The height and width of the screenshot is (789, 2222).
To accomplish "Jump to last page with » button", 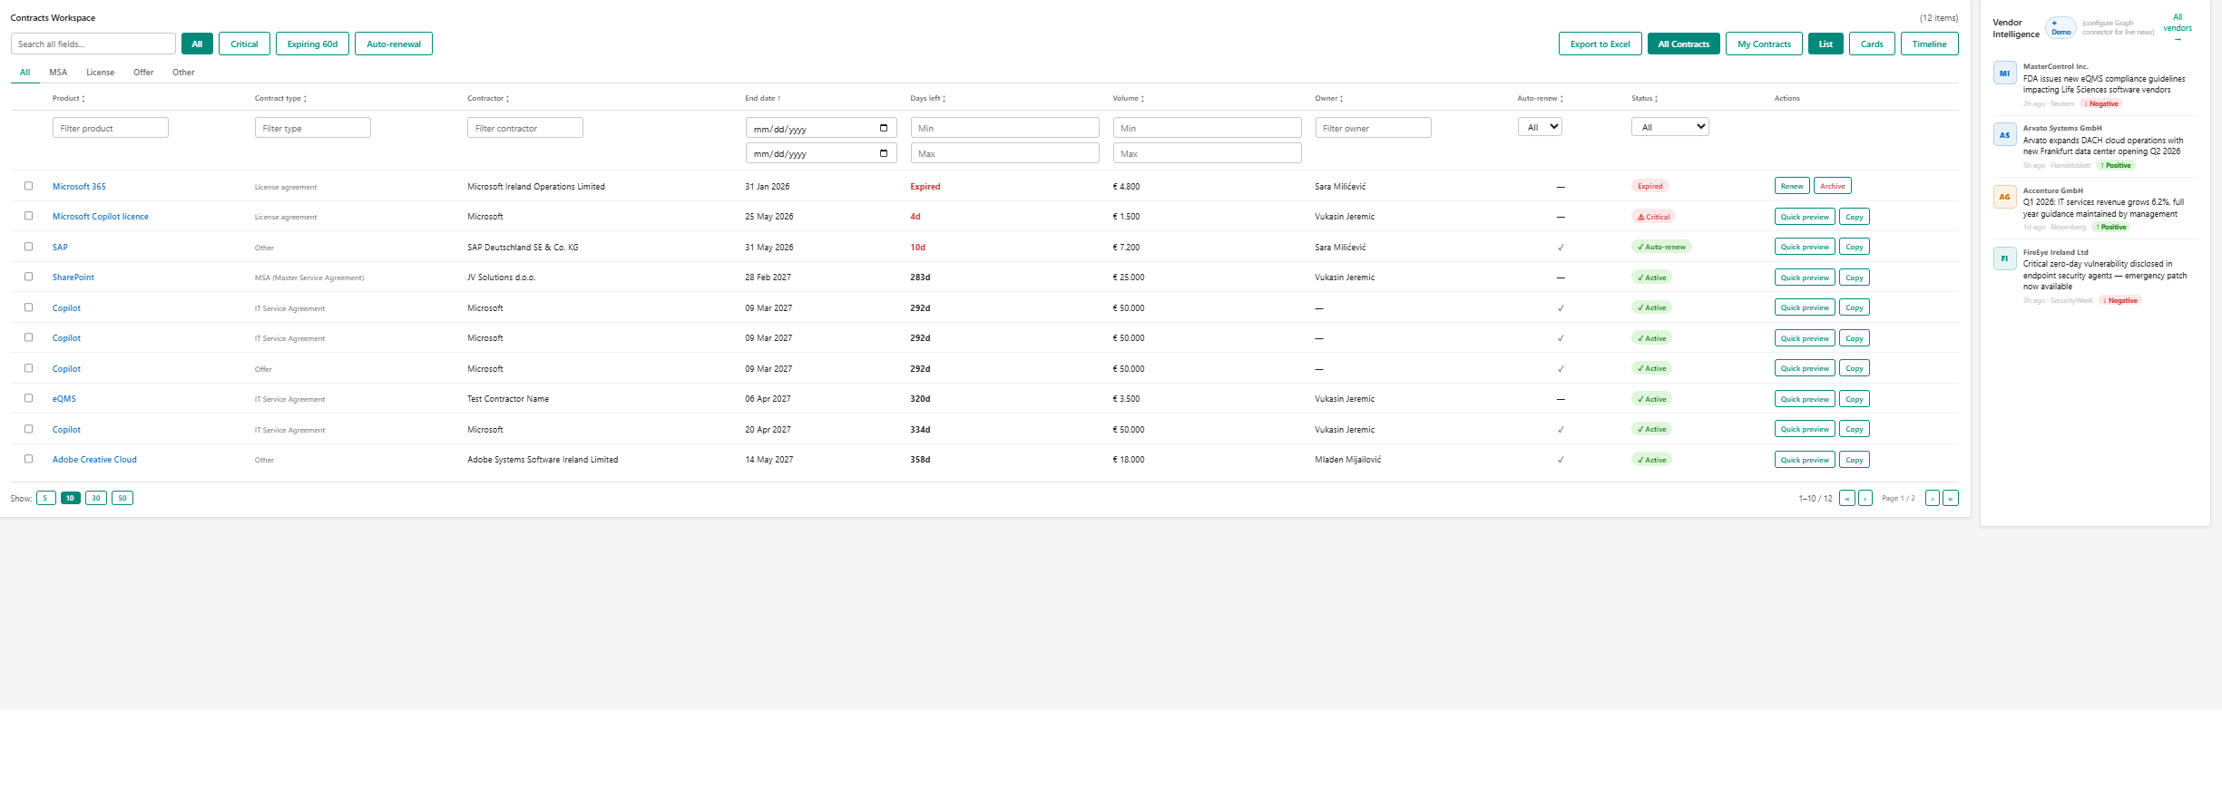I will coord(1951,498).
